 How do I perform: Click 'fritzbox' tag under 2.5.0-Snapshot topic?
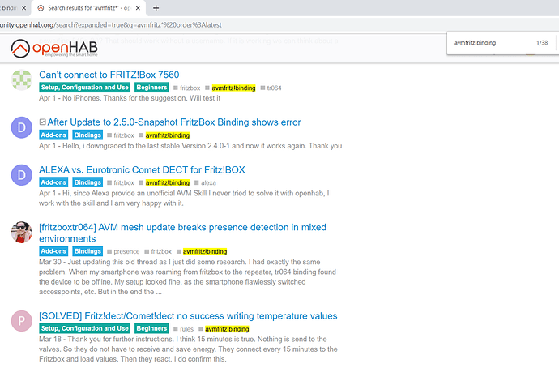coord(124,135)
